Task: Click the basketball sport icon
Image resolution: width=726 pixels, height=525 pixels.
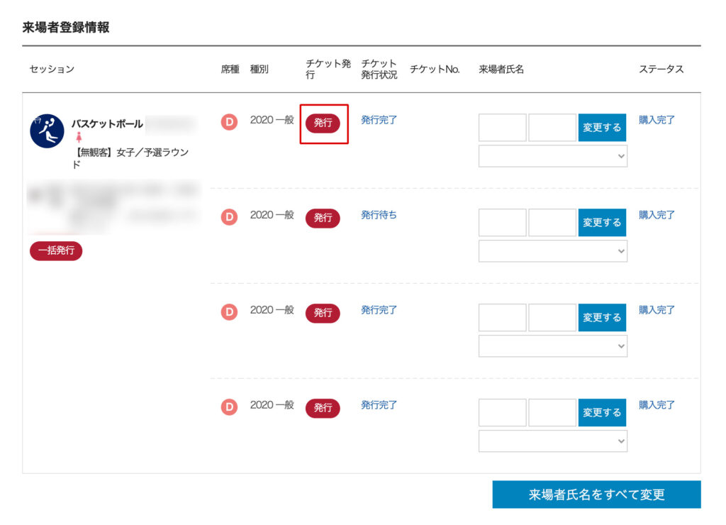Action: 47,131
